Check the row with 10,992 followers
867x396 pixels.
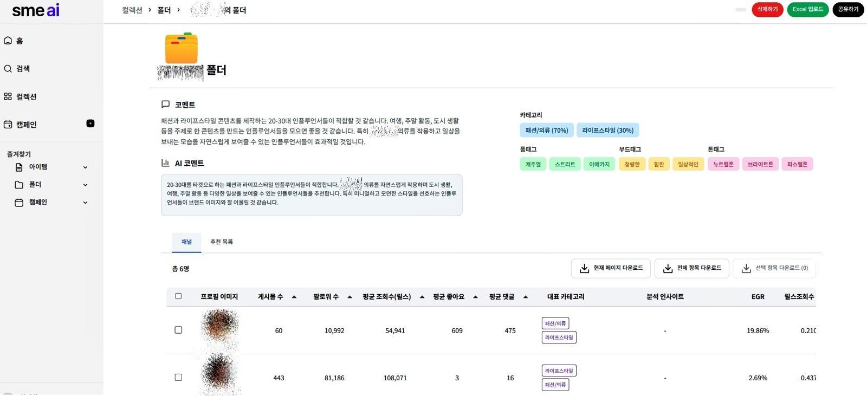pyautogui.click(x=178, y=330)
